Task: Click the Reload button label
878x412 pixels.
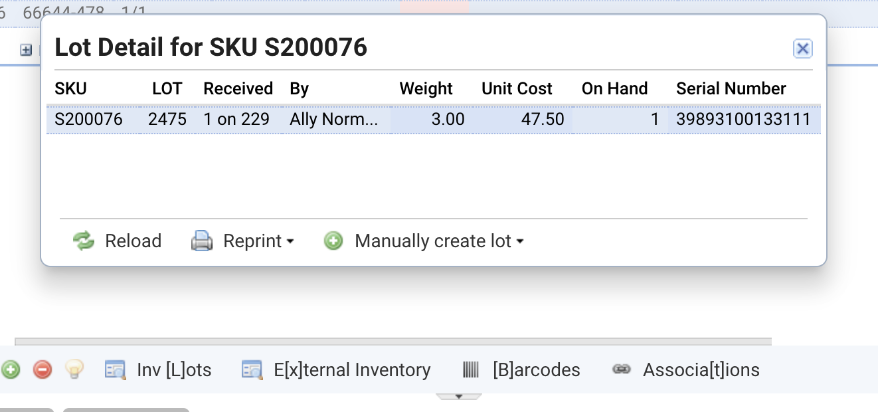Action: [133, 241]
